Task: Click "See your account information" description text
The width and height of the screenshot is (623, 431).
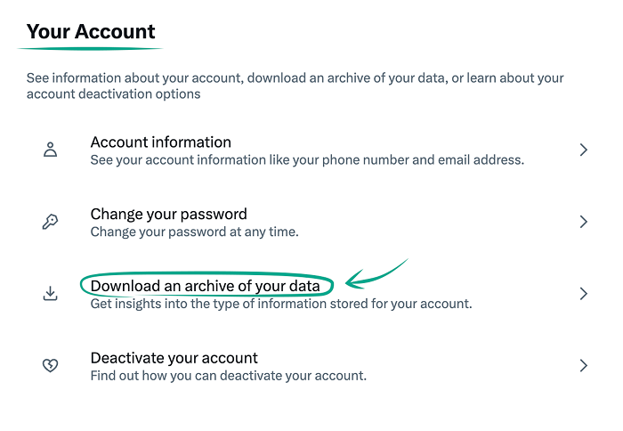Action: (x=307, y=160)
